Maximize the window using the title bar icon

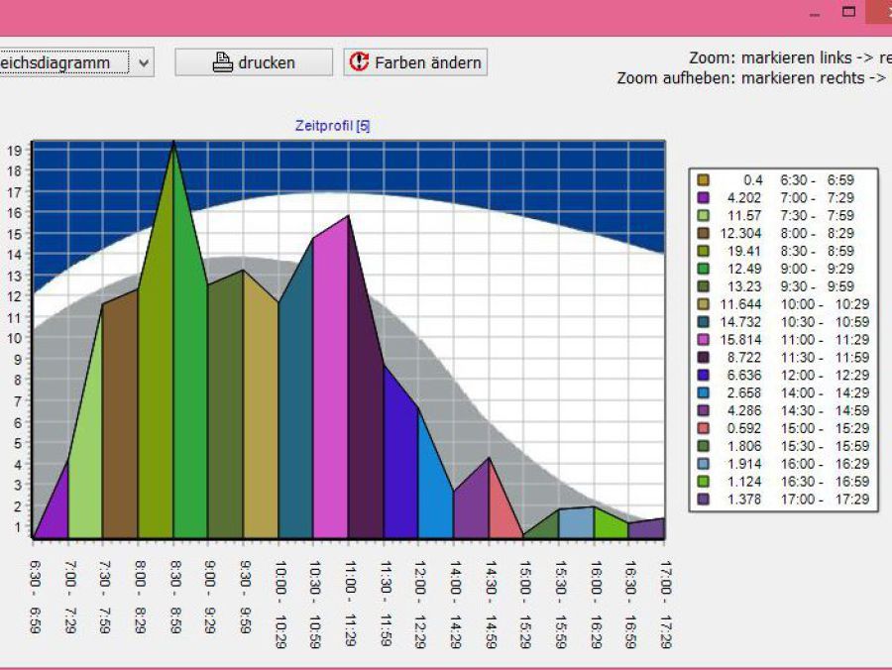pyautogui.click(x=848, y=13)
